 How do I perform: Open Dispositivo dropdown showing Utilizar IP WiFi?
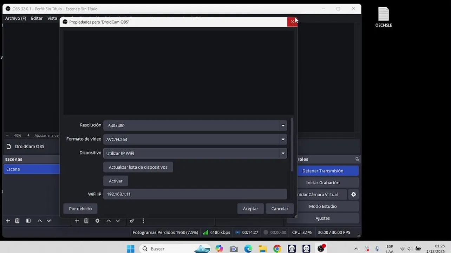(195, 153)
